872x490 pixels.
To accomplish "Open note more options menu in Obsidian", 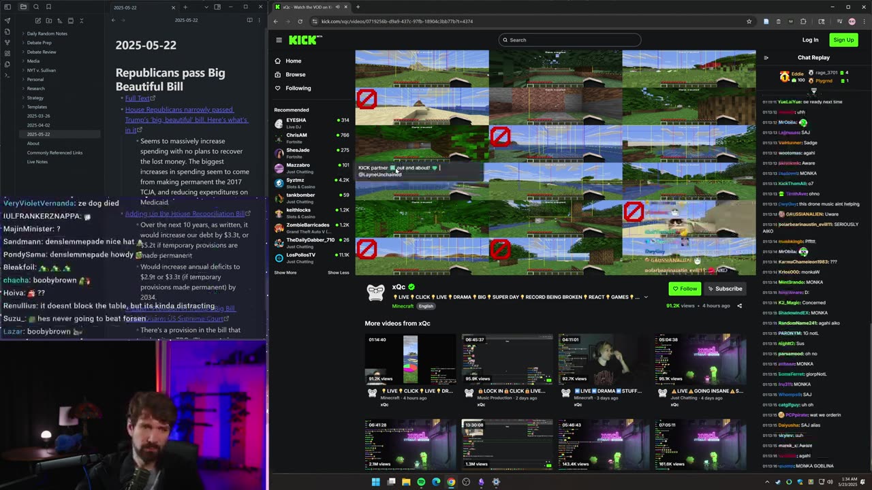I will [260, 20].
